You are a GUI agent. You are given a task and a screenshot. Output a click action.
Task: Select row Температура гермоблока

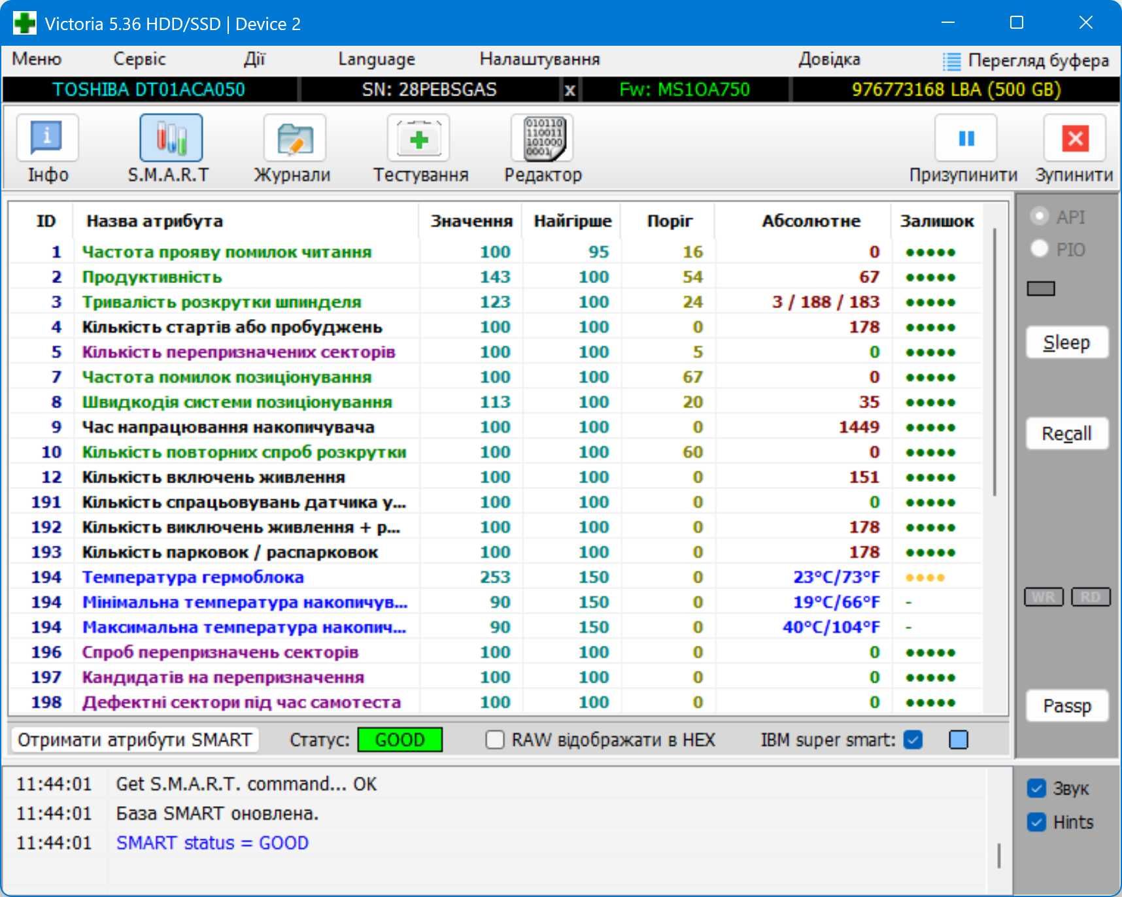pyautogui.click(x=496, y=577)
